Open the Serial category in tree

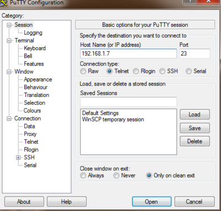[30, 165]
